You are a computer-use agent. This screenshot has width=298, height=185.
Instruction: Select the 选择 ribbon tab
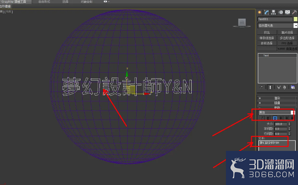pyautogui.click(x=65, y=2)
